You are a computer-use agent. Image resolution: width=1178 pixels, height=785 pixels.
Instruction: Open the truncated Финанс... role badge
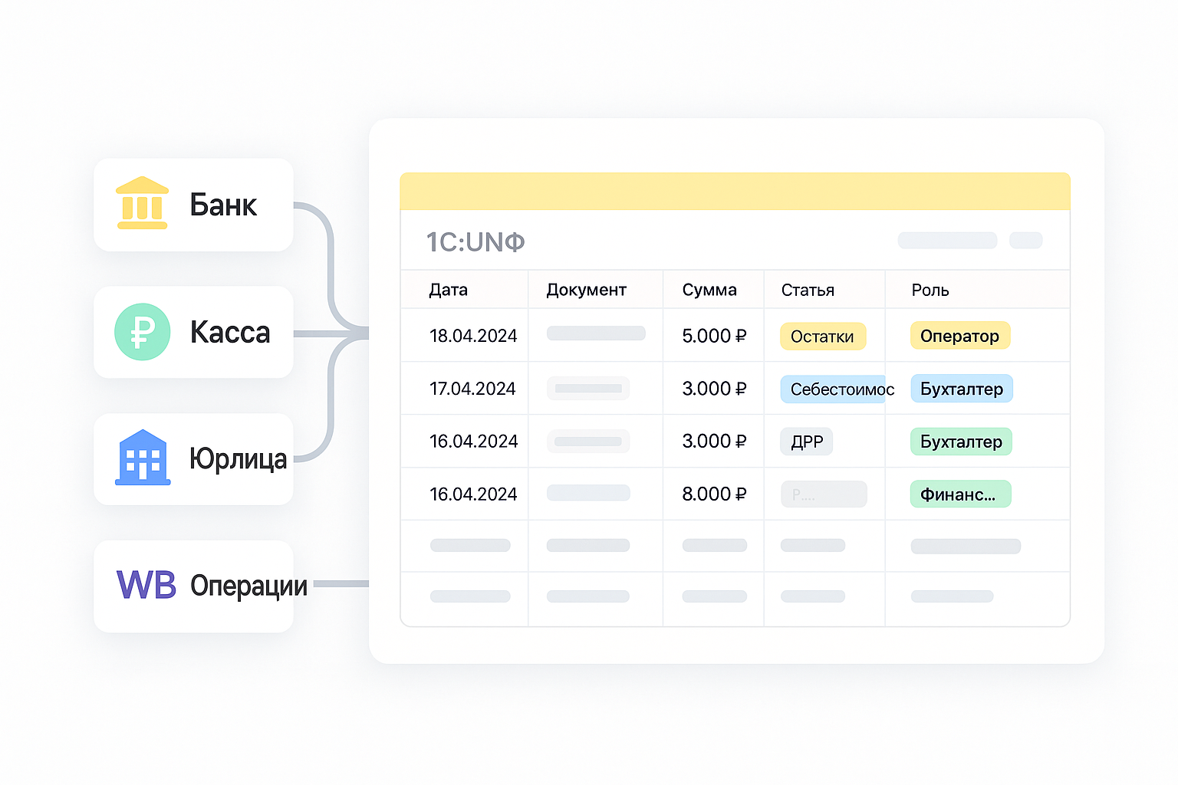(x=960, y=494)
